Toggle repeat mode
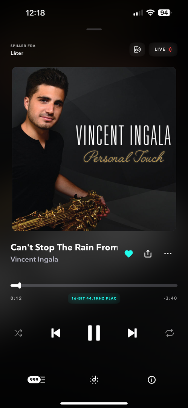 pyautogui.click(x=170, y=333)
